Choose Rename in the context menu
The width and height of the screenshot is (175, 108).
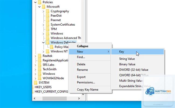[x=90, y=70]
